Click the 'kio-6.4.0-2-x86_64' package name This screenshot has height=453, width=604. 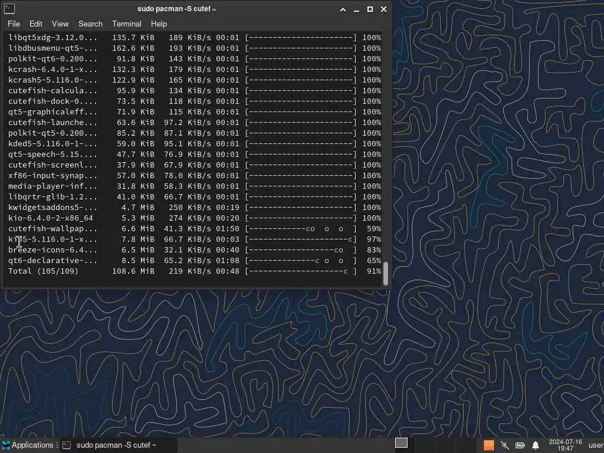pyautogui.click(x=51, y=218)
